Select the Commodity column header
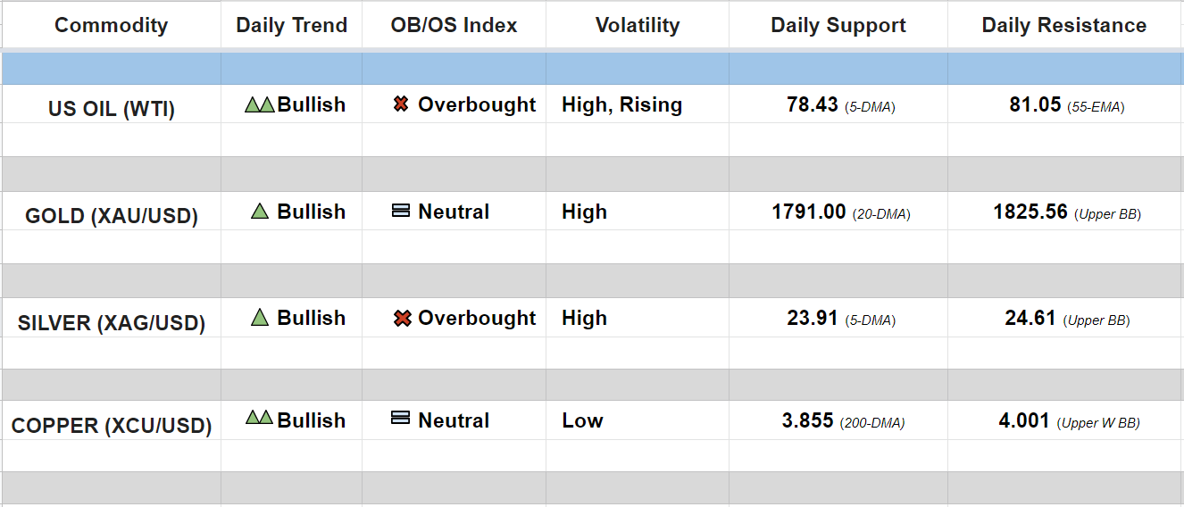1184x507 pixels. [x=111, y=25]
